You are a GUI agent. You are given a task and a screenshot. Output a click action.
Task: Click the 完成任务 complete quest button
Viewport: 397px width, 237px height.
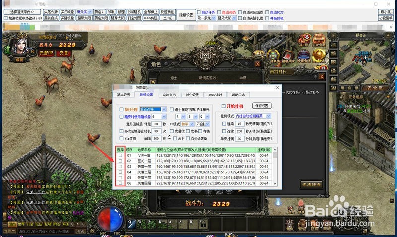tap(311, 185)
